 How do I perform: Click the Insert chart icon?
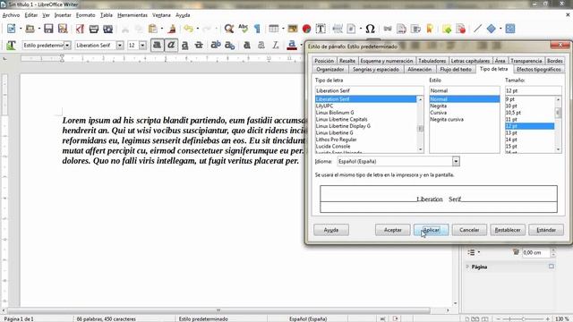pos(306,29)
